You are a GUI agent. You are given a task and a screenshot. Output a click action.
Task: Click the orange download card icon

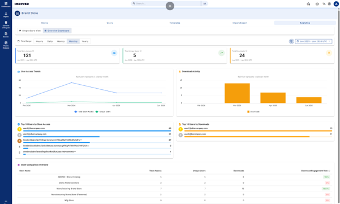tap(329, 53)
